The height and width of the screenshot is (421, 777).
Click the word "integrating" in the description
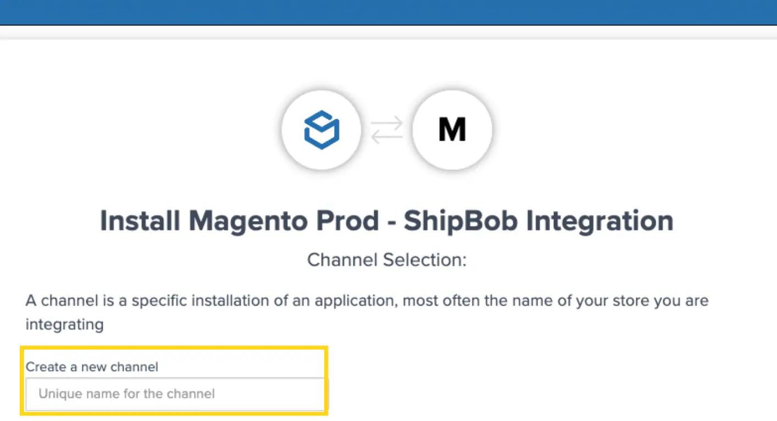(64, 324)
